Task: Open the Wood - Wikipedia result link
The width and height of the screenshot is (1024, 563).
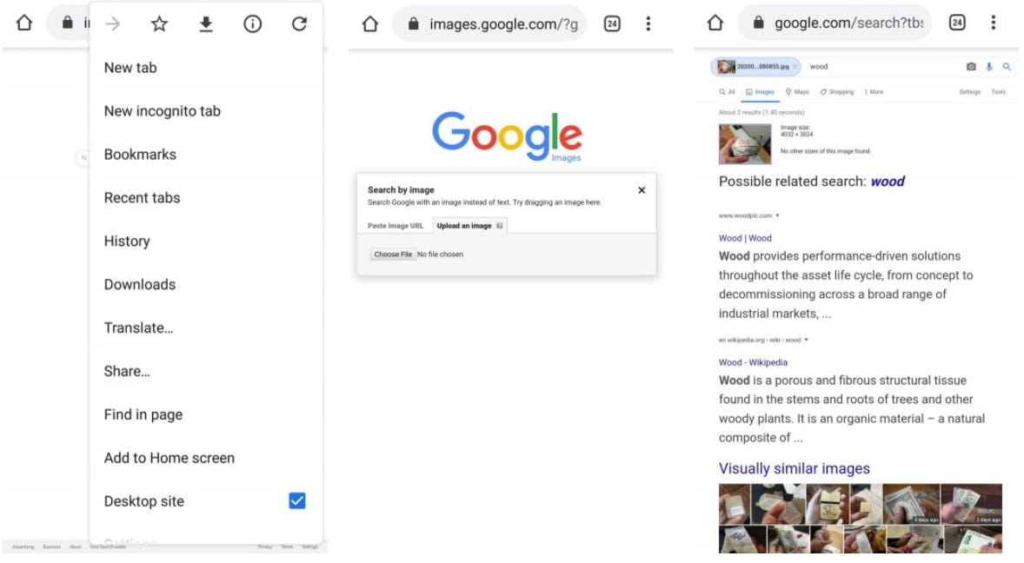Action: (753, 362)
